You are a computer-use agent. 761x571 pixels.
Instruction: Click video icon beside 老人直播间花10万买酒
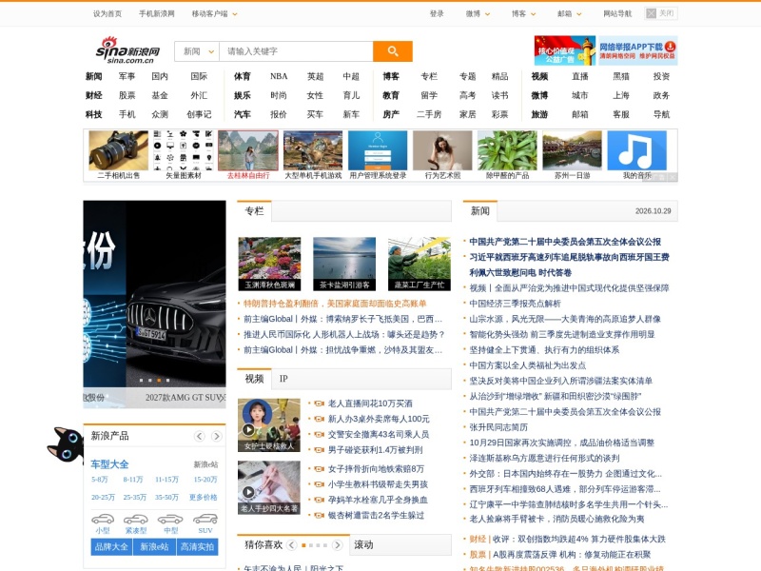tap(320, 404)
